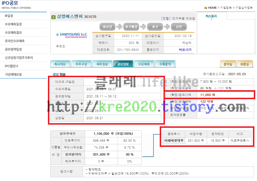Click desired price range 7,800 원 ~ 10,000 원
The image size is (257, 181).
point(216,82)
